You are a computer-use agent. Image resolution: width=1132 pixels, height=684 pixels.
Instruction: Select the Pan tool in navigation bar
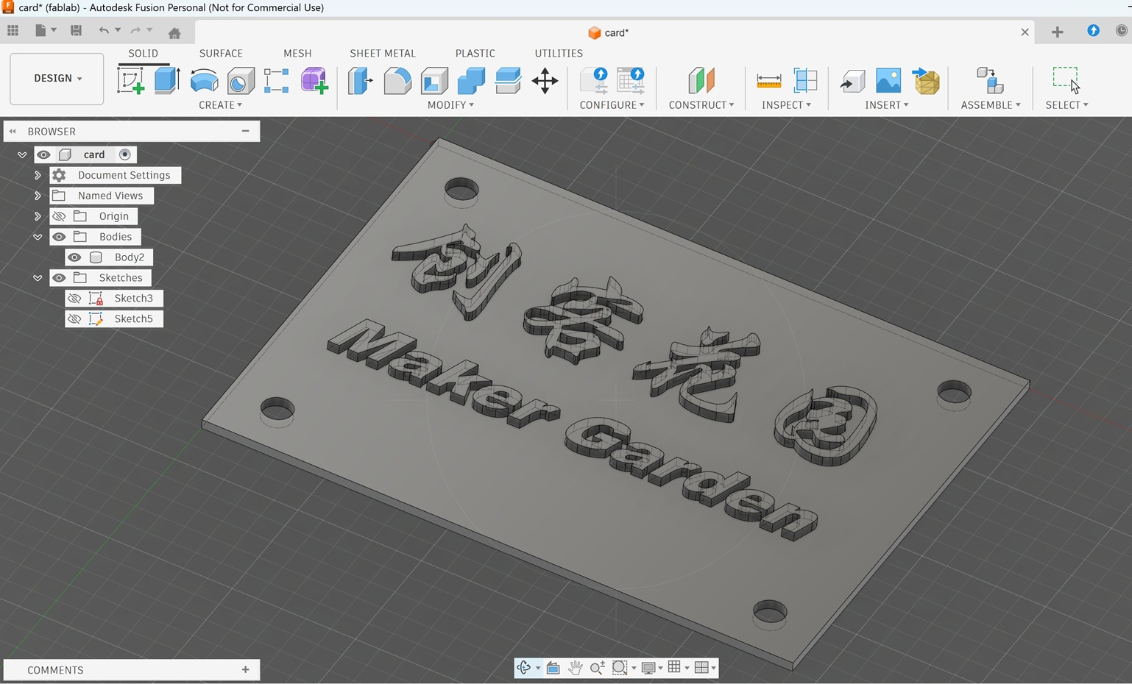576,668
